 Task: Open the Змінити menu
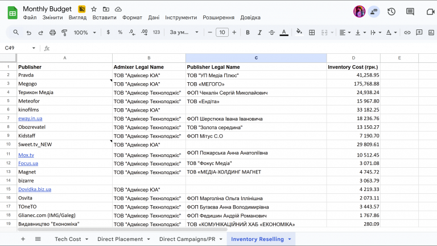[52, 18]
